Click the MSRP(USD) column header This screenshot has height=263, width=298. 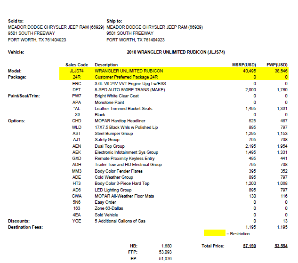[244, 65]
